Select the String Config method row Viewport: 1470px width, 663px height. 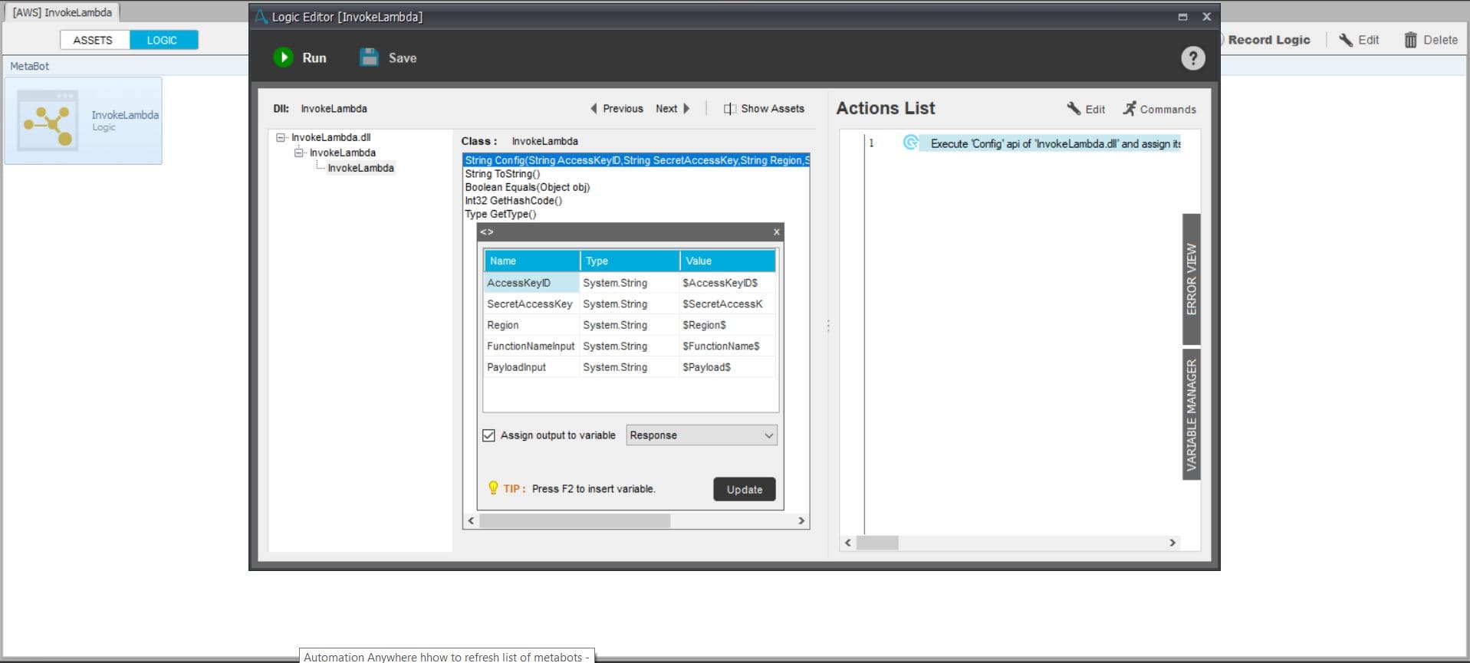636,160
